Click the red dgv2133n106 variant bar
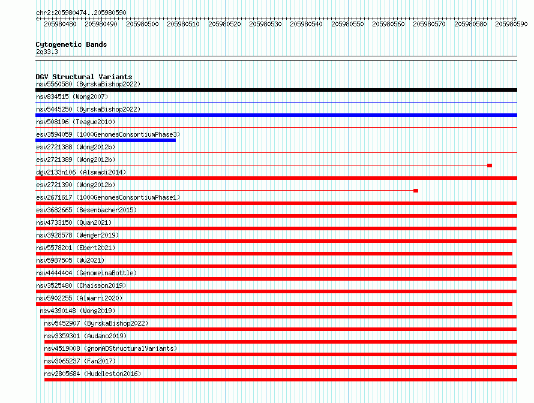534x403 pixels. coord(276,178)
